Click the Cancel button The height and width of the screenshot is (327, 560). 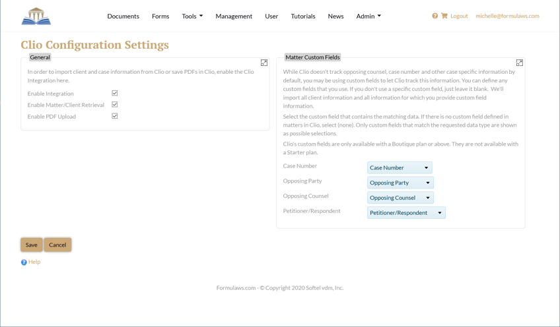[x=57, y=245]
